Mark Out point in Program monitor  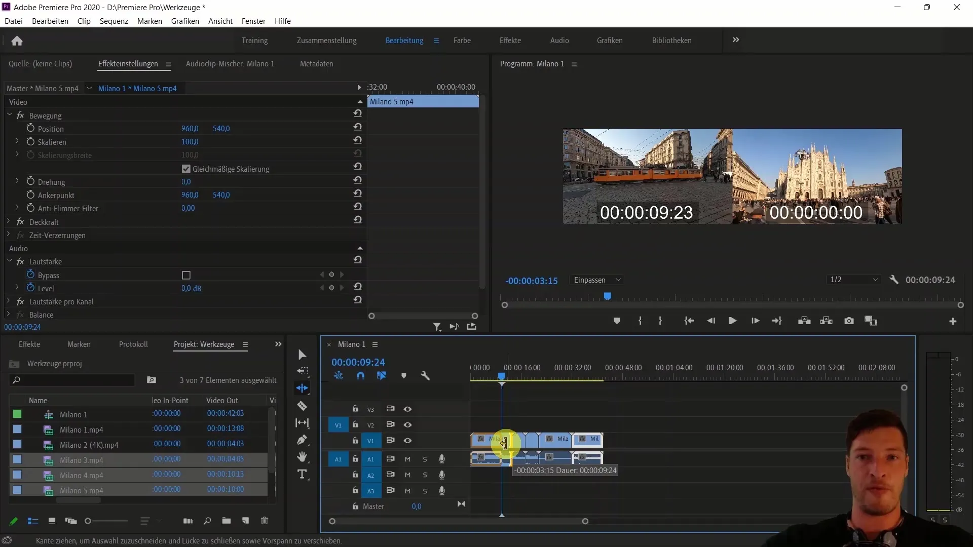point(660,321)
